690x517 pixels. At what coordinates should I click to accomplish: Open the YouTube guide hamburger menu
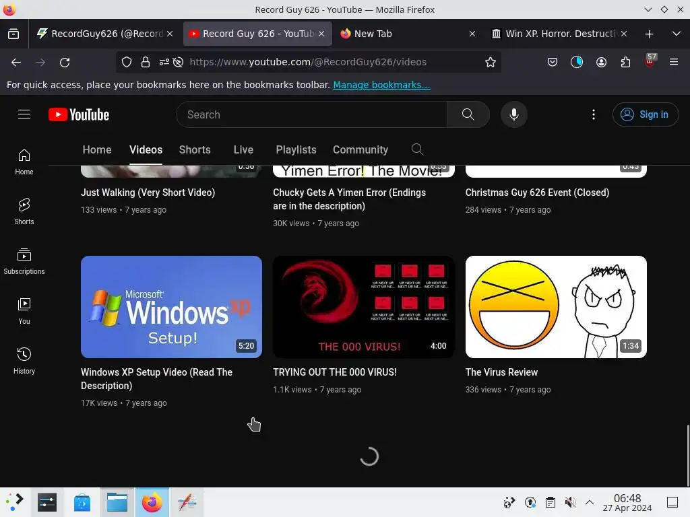coord(24,114)
